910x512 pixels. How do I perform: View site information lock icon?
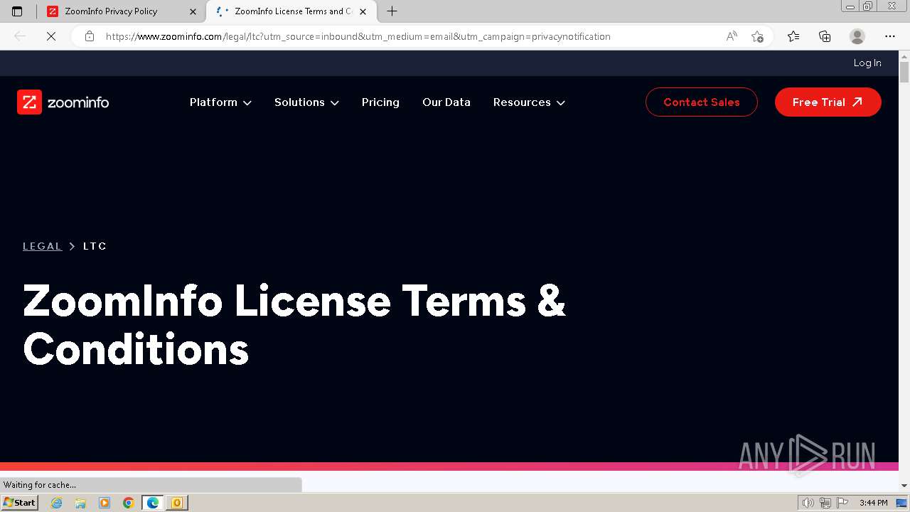(x=90, y=36)
